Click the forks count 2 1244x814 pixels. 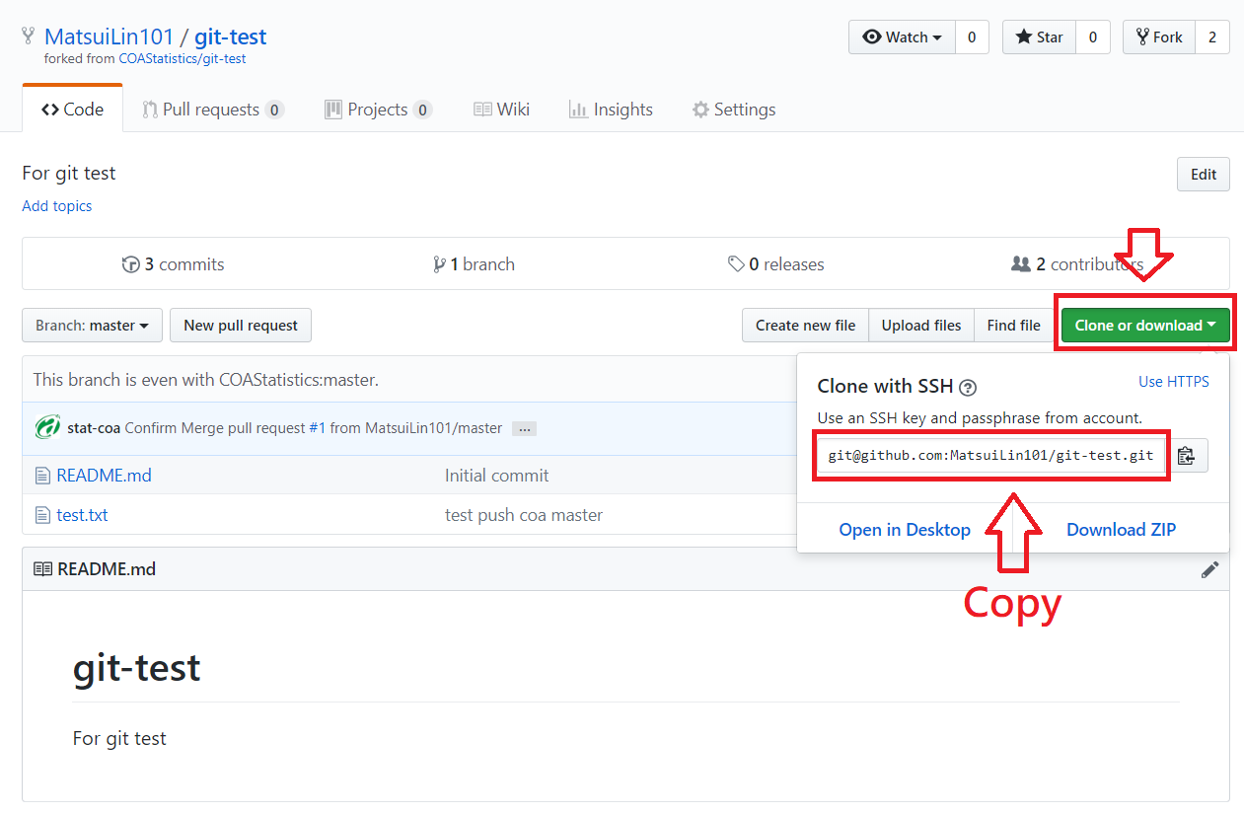click(x=1212, y=37)
